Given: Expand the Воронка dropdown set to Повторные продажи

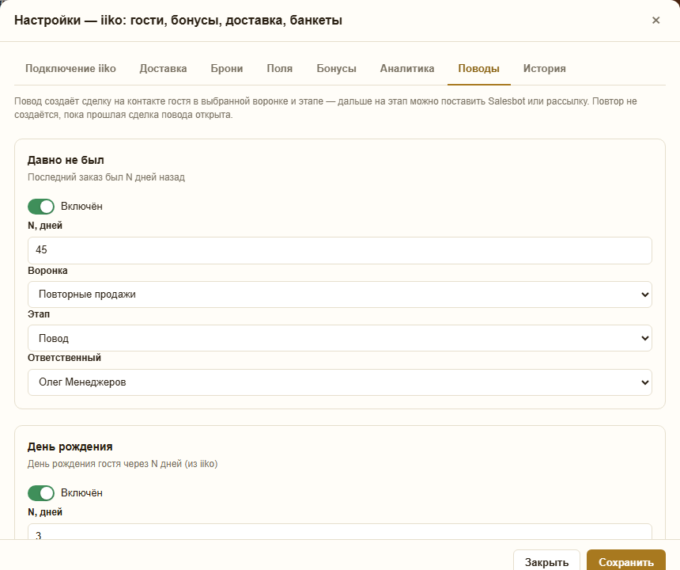Looking at the screenshot, I should click(x=340, y=294).
